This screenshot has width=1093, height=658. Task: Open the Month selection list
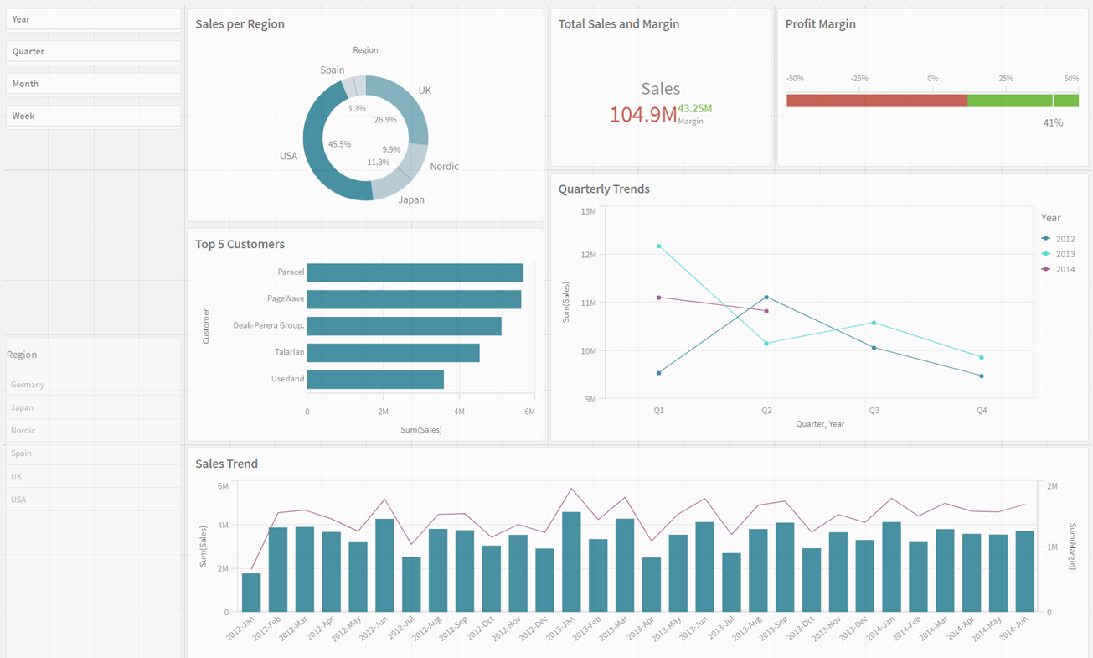[92, 83]
